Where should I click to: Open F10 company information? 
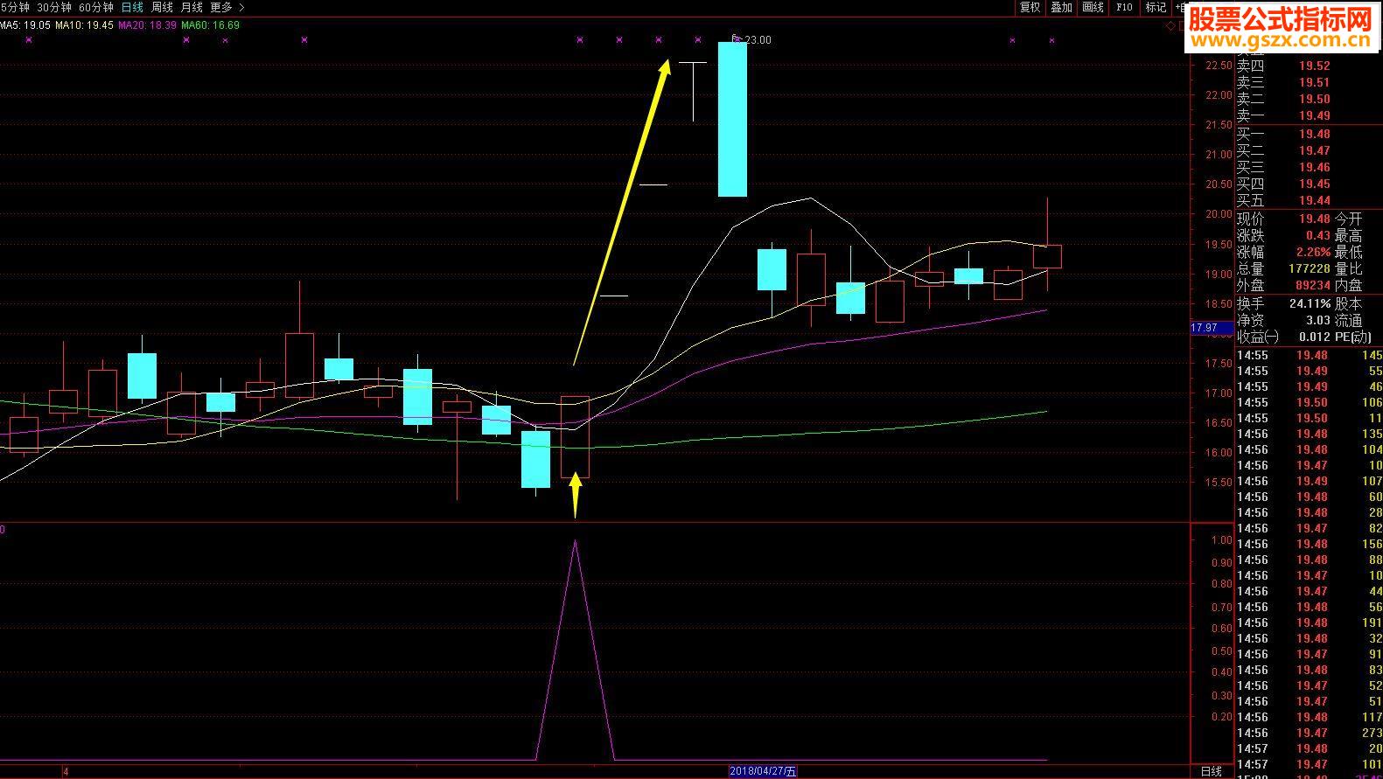[1124, 7]
